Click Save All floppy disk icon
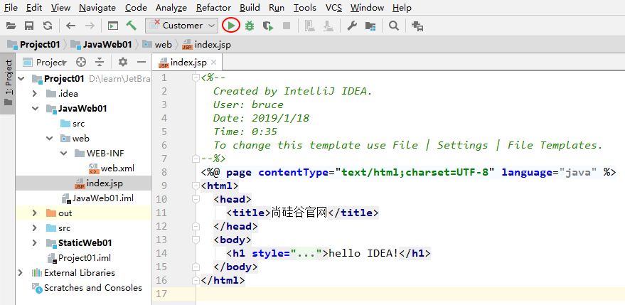Screen dimensions: 625x305 click(29, 26)
